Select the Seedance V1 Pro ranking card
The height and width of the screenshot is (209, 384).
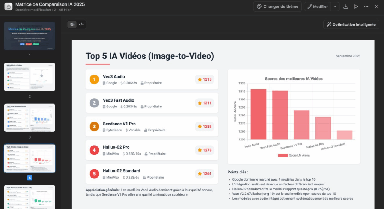click(152, 127)
